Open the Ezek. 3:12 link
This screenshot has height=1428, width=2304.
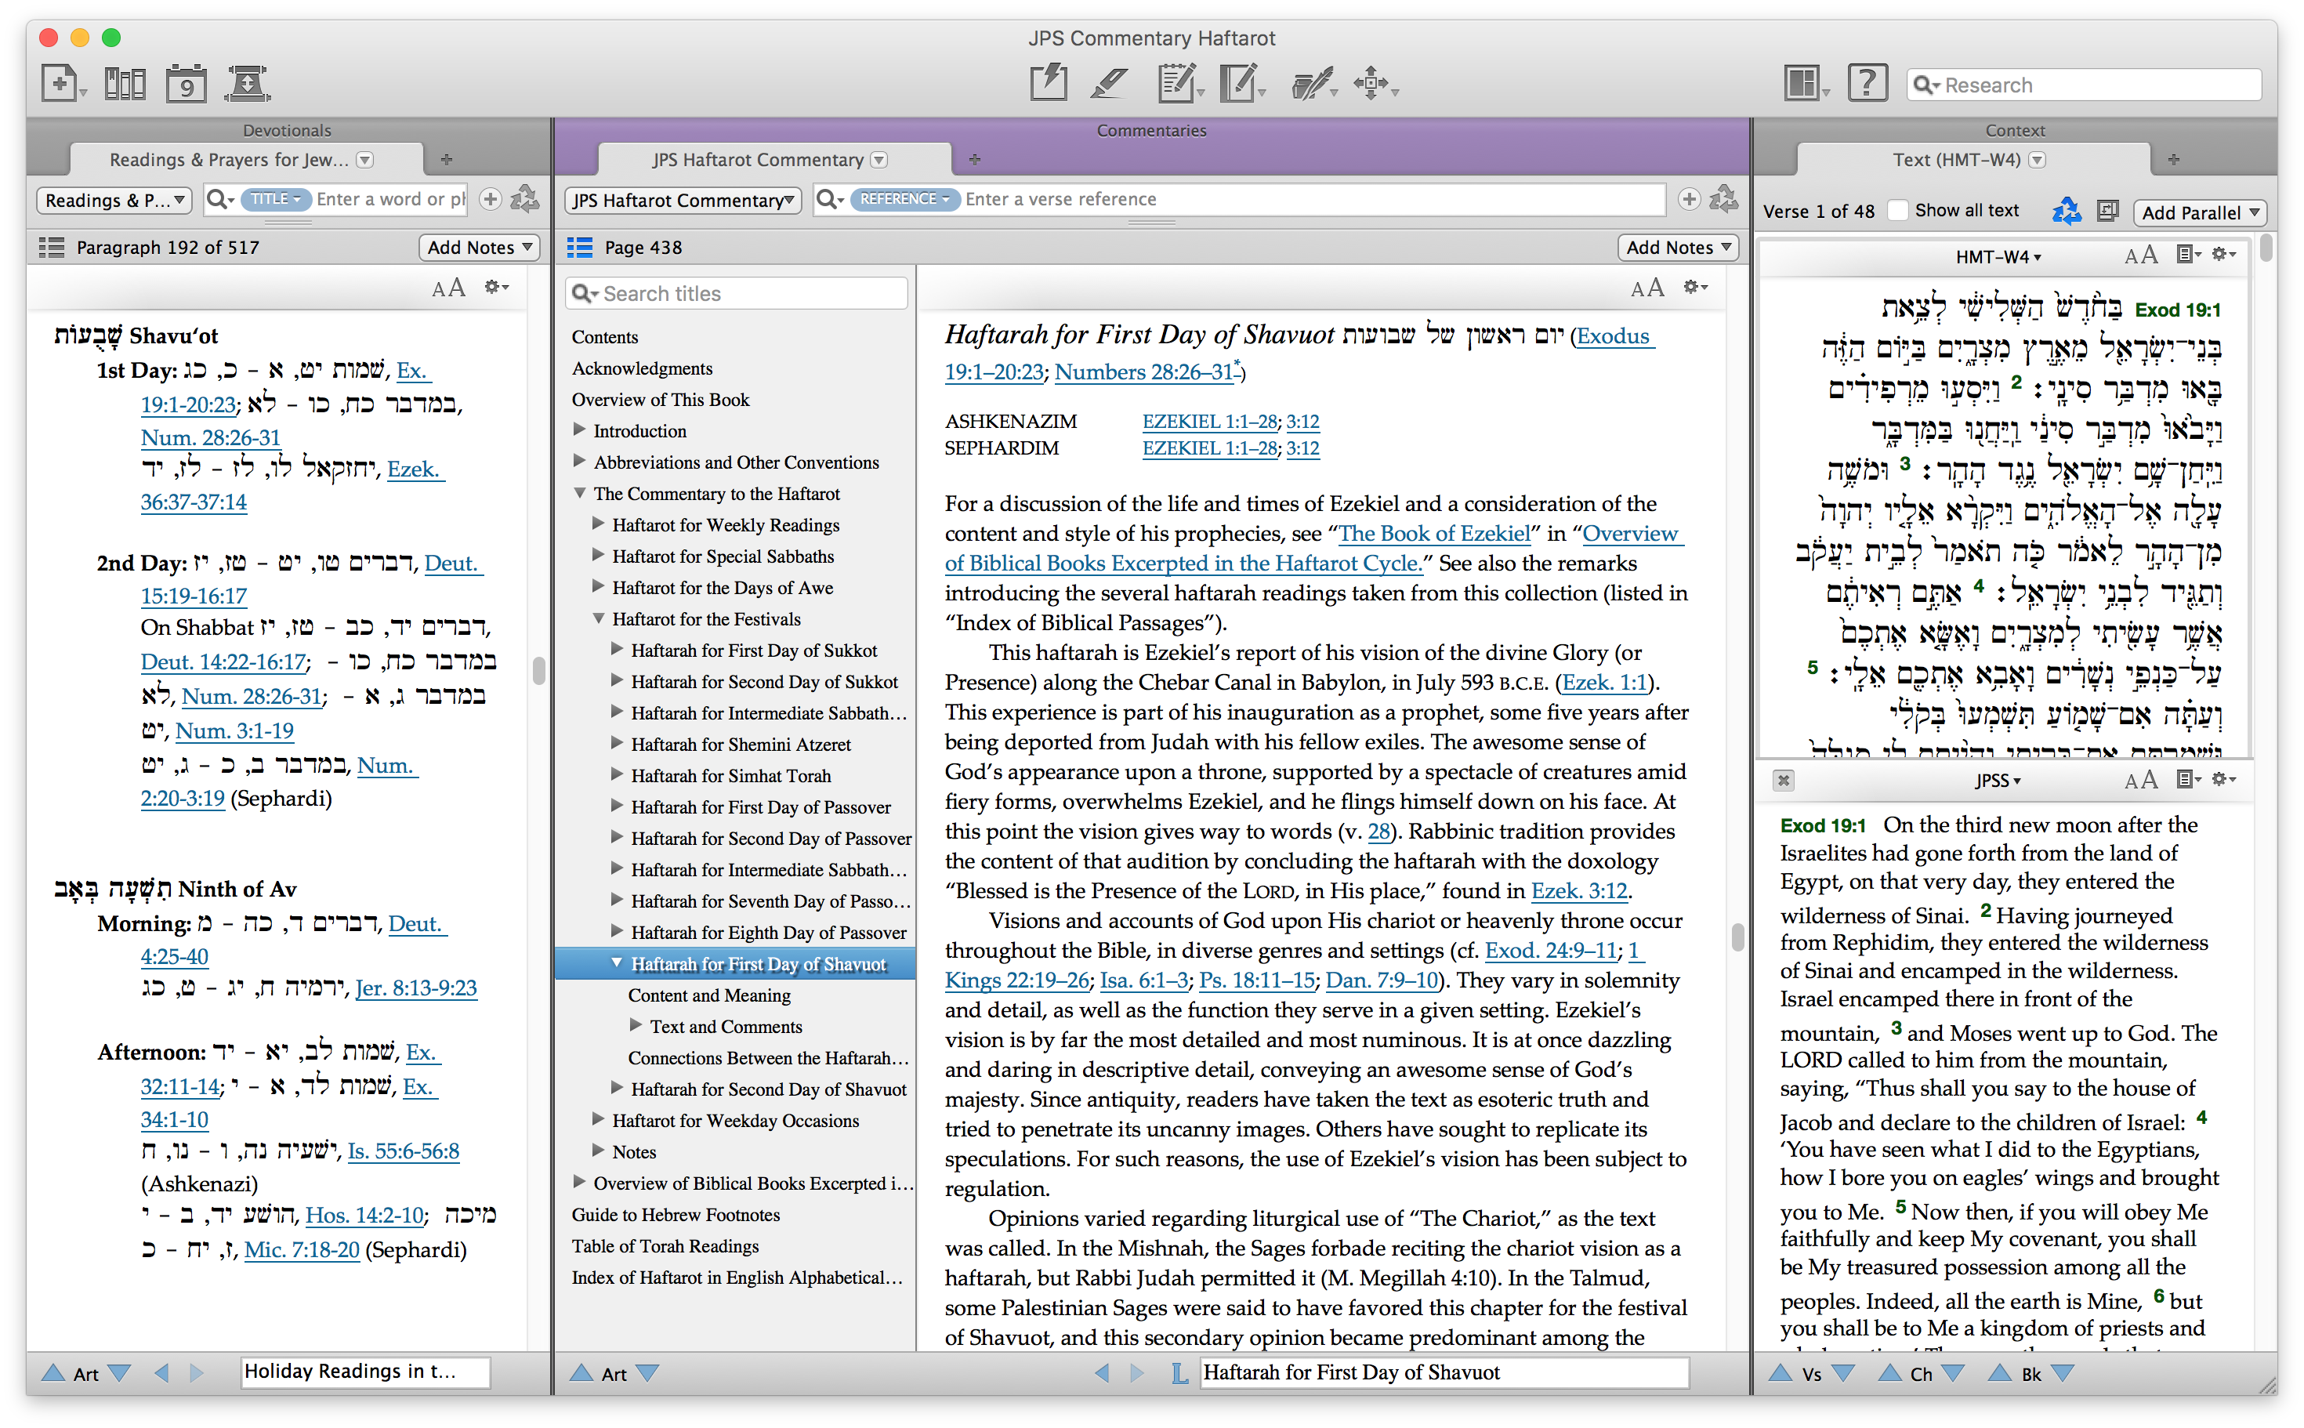tap(1579, 890)
